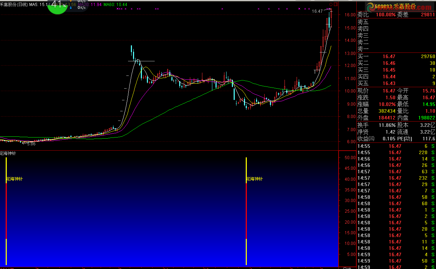This screenshot has width=436, height=269.
Task: Select the 卖一 ask row
Action: coord(396,49)
